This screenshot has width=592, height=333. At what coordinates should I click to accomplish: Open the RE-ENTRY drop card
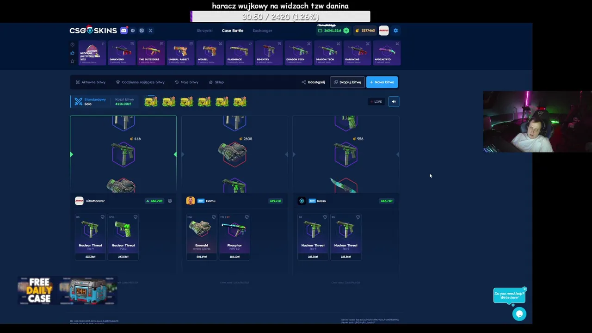coord(269,53)
